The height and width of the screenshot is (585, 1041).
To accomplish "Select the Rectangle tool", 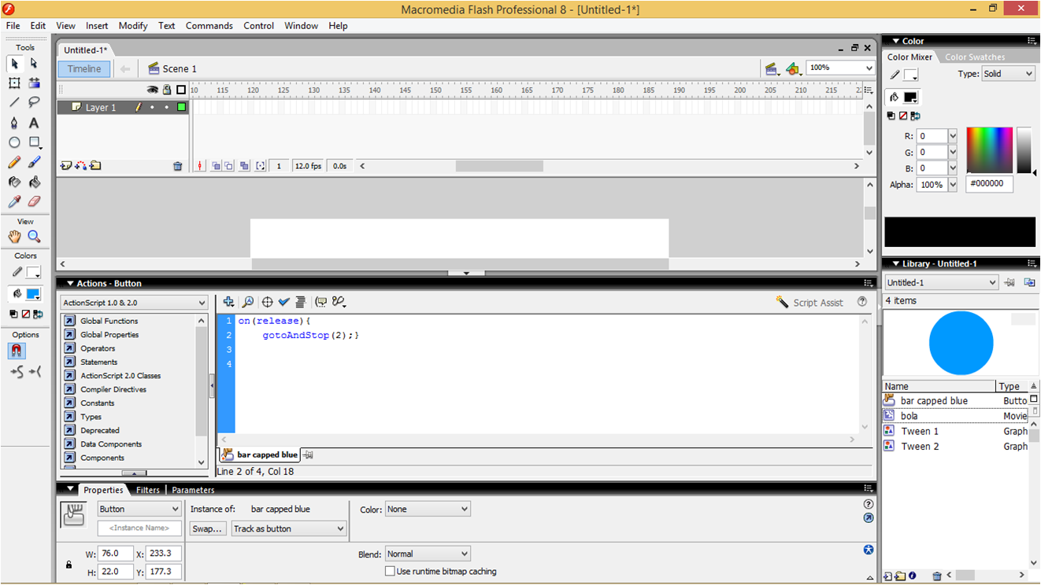I will coord(34,142).
